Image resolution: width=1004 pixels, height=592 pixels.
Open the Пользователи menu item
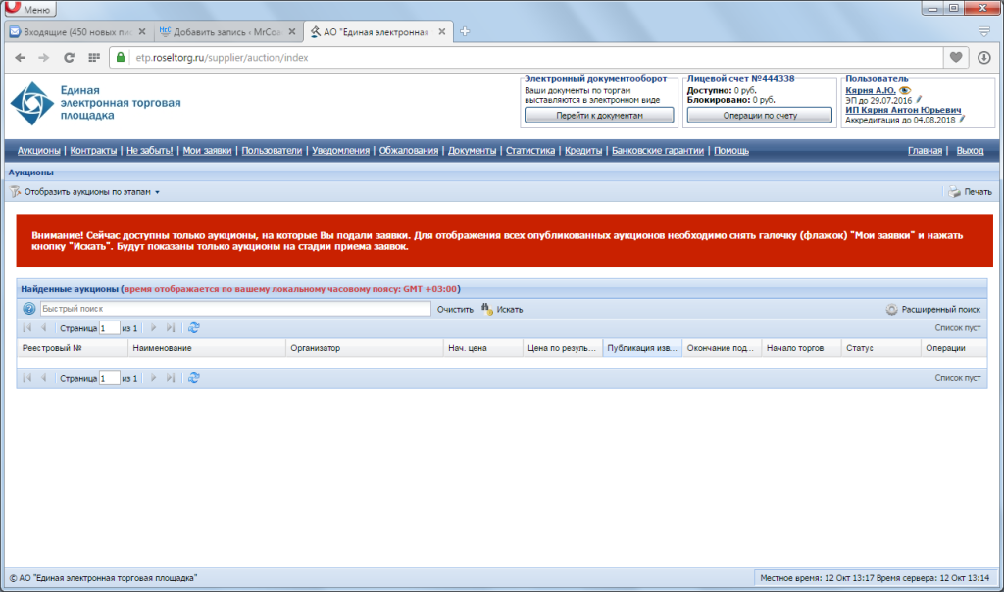[272, 150]
